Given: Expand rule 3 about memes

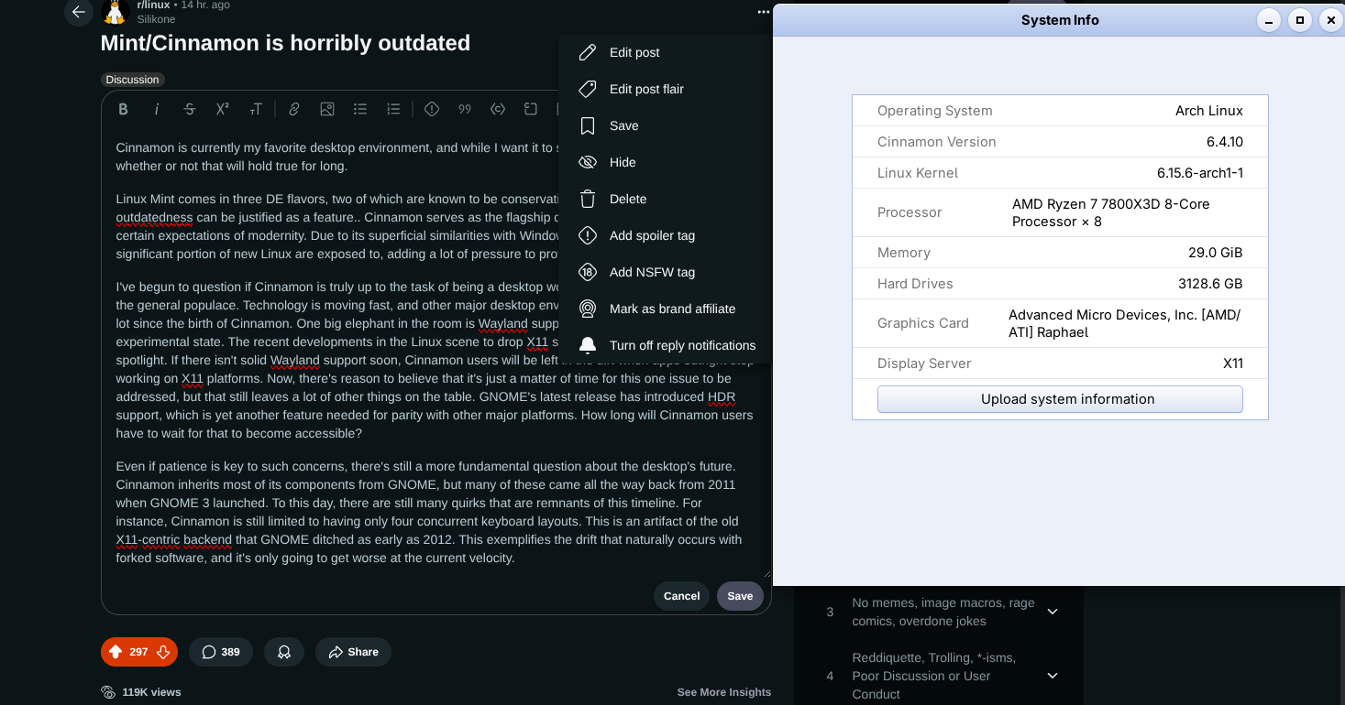Looking at the screenshot, I should tap(1053, 612).
